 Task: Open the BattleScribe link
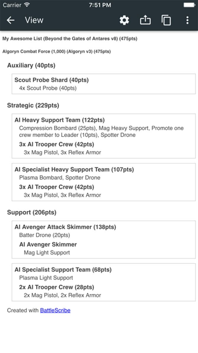55,310
